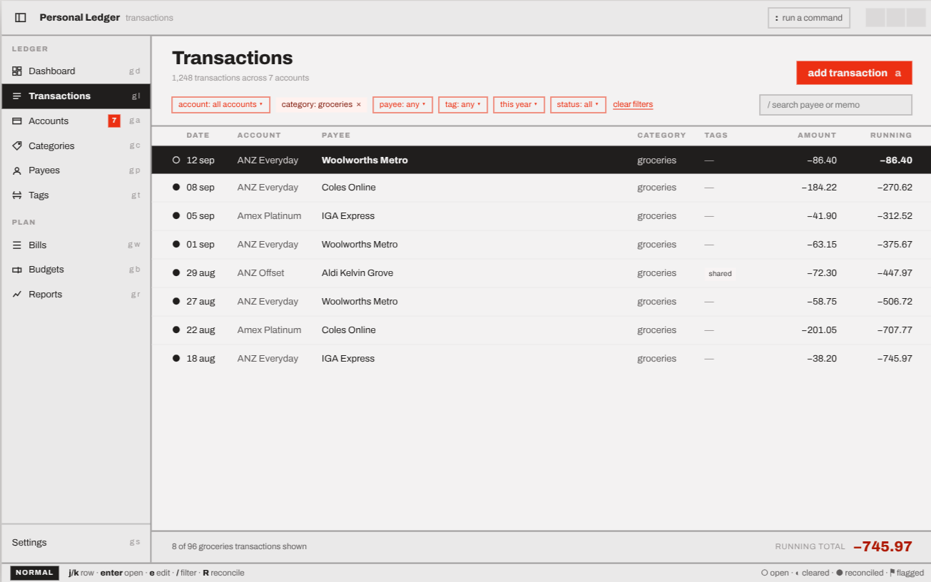Toggle open status circle on 12 sep row
This screenshot has height=582, width=931.
coord(176,160)
